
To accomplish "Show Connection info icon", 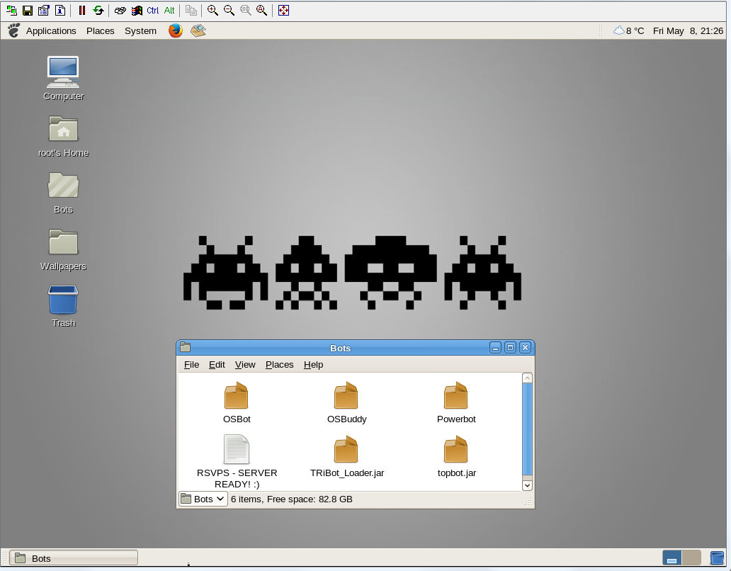I will click(x=60, y=10).
